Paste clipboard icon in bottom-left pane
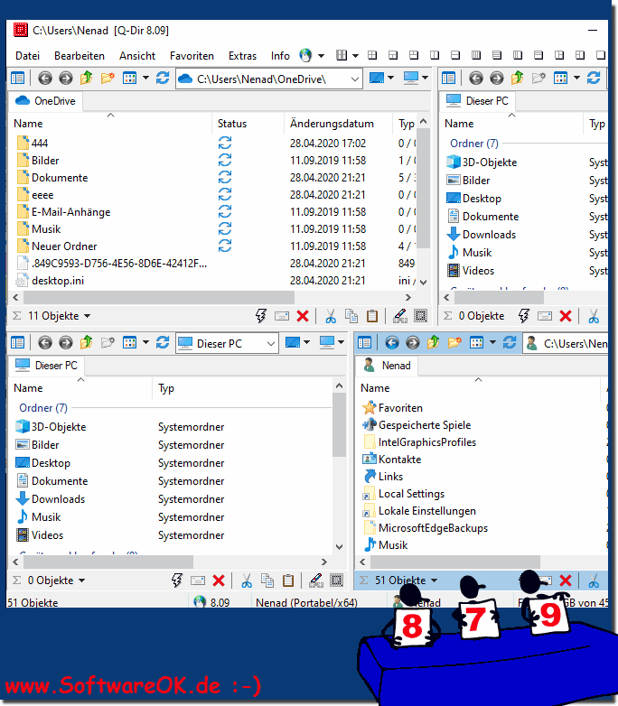The image size is (618, 706). (x=288, y=581)
